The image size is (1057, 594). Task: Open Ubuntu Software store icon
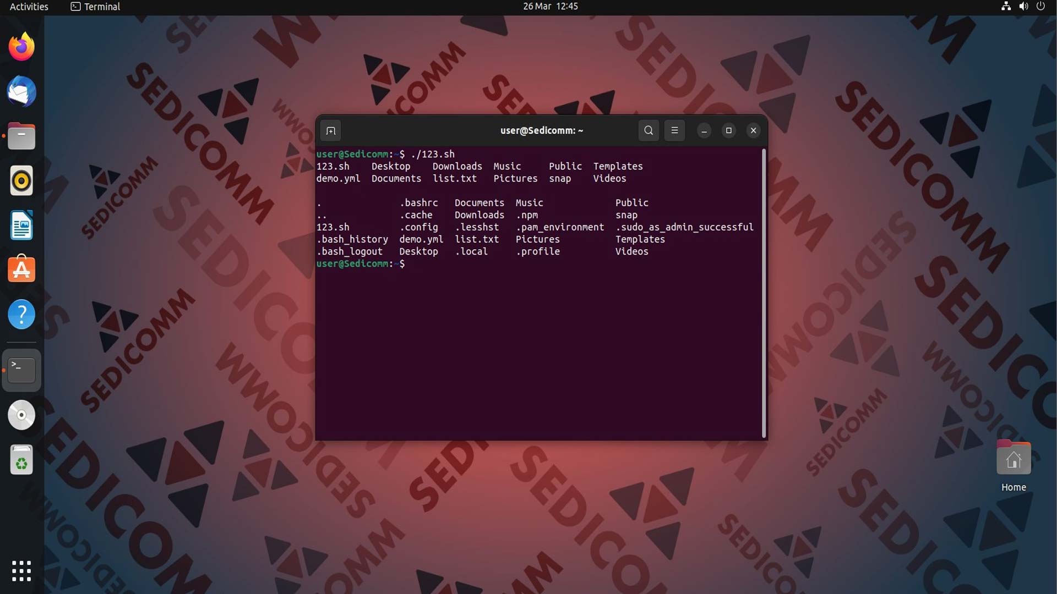[21, 269]
